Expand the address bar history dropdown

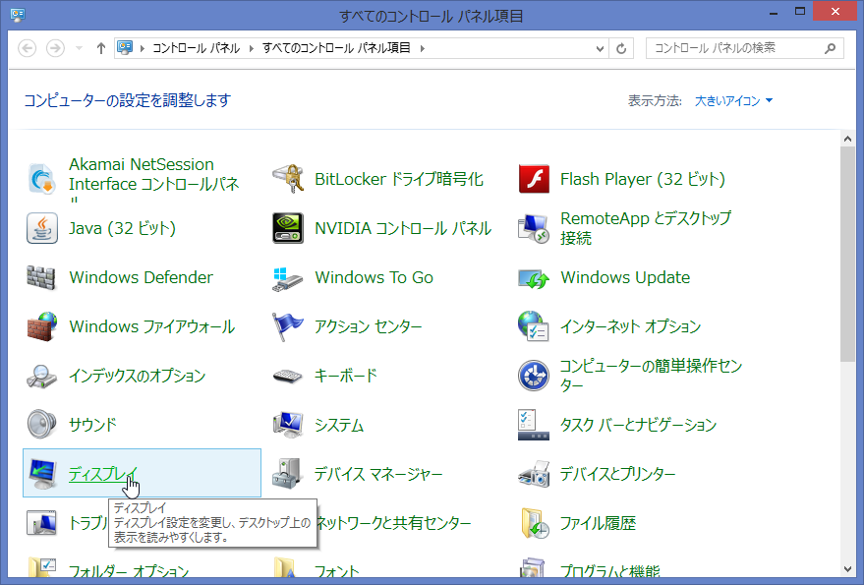[600, 48]
